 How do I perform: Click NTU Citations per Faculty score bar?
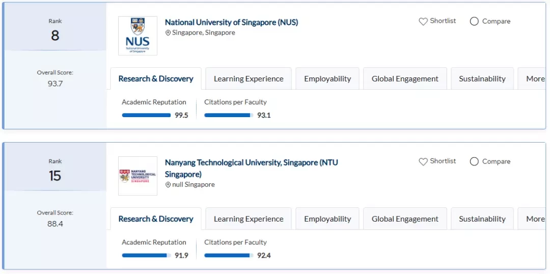[x=229, y=255]
